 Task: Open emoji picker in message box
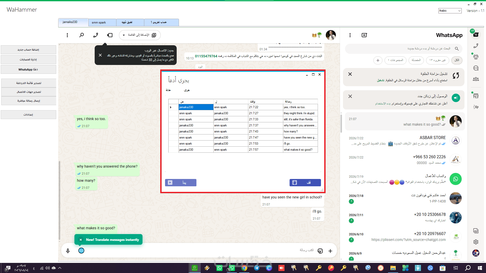coord(320,251)
